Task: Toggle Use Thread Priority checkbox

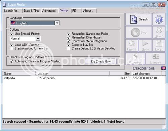Action: (12, 34)
